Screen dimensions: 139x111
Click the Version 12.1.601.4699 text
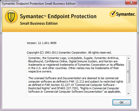pos(41,43)
